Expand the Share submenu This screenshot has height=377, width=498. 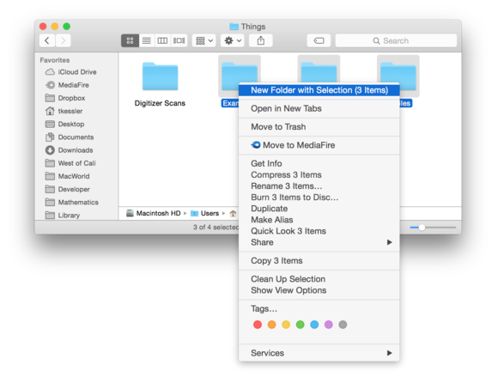coord(319,243)
